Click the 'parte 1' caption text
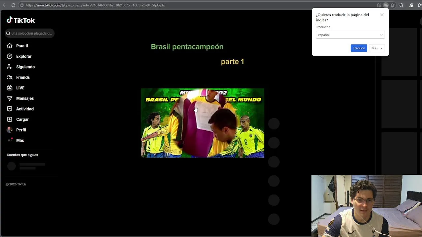 click(x=232, y=62)
